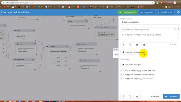
Task: Click the Отмена button
Action: [156, 96]
